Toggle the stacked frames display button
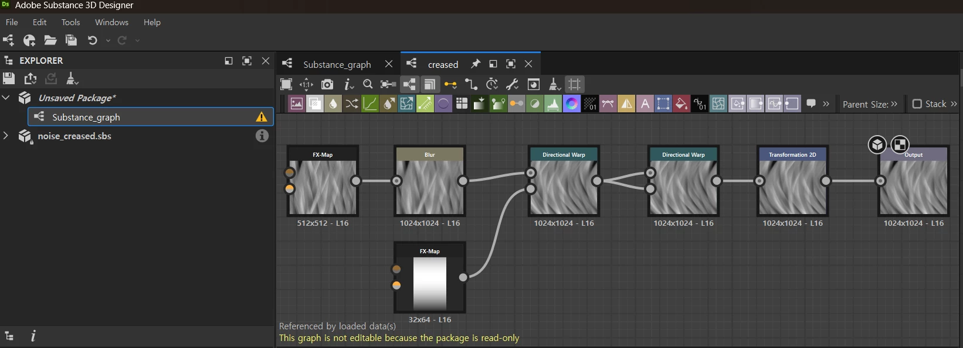 coord(430,84)
